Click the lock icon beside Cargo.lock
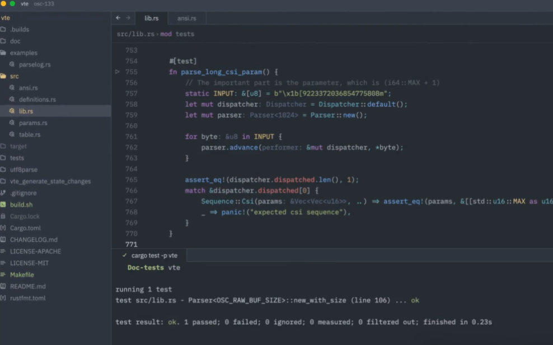Image resolution: width=553 pixels, height=345 pixels. point(3,216)
